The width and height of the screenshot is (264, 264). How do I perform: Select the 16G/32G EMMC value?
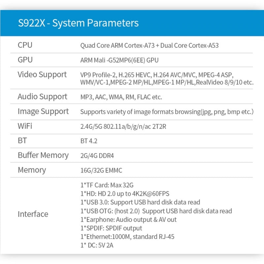coord(101,170)
